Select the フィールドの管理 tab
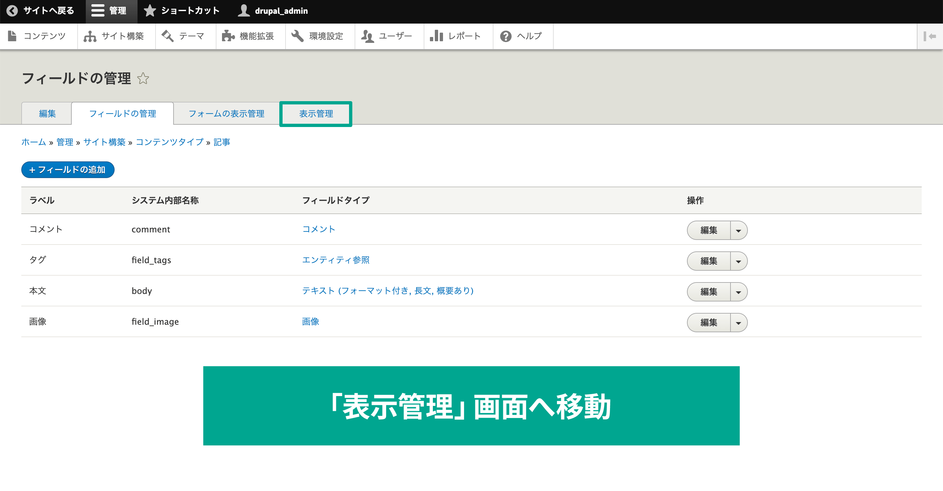The width and height of the screenshot is (943, 491). [123, 113]
